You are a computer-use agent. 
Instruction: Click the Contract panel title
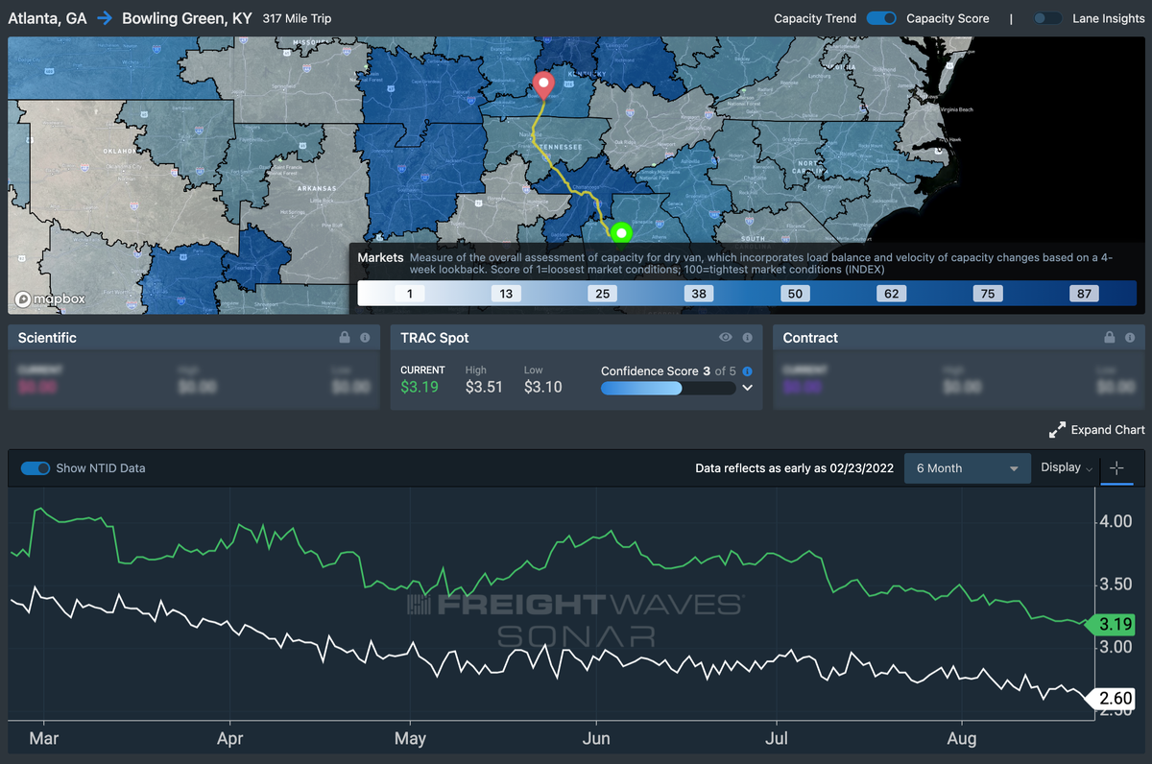point(810,338)
